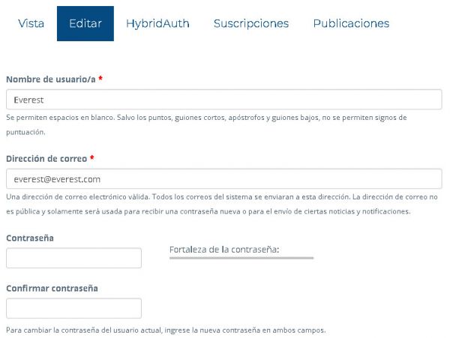Click the 'Para cambiar la contraseña' help text
This screenshot has width=450, height=338.
[x=166, y=330]
